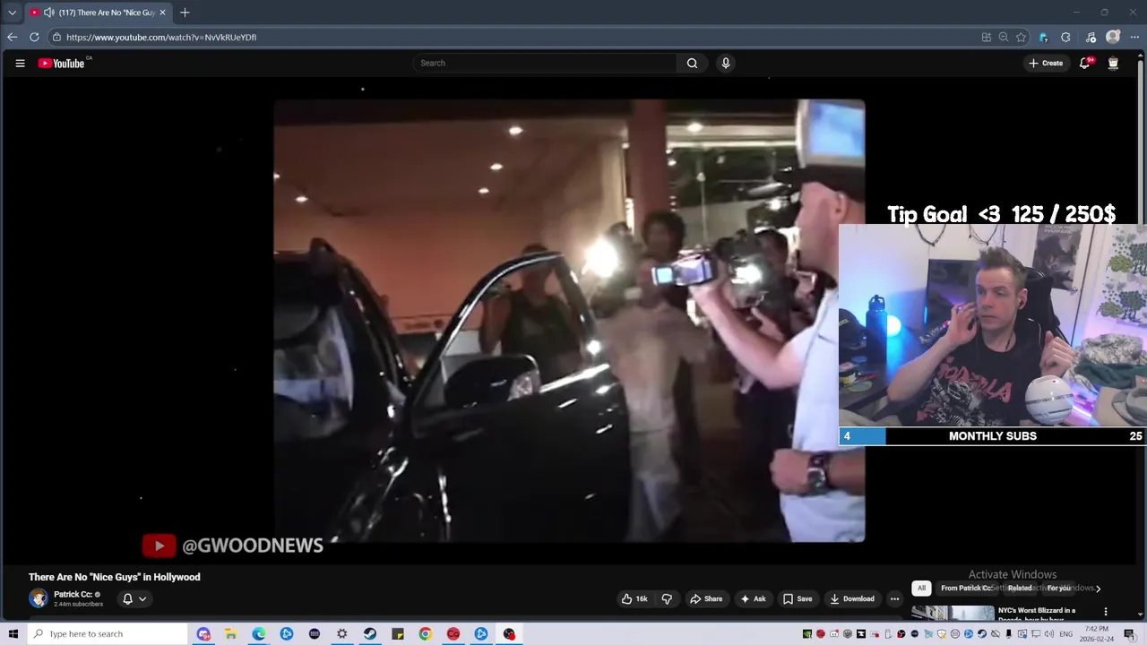Open browser media control icon
Viewport: 1147px width, 645px height.
[1091, 37]
